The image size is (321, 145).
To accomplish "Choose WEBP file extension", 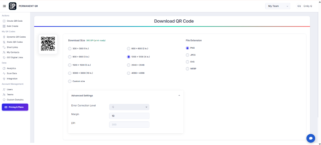I will tap(187, 69).
